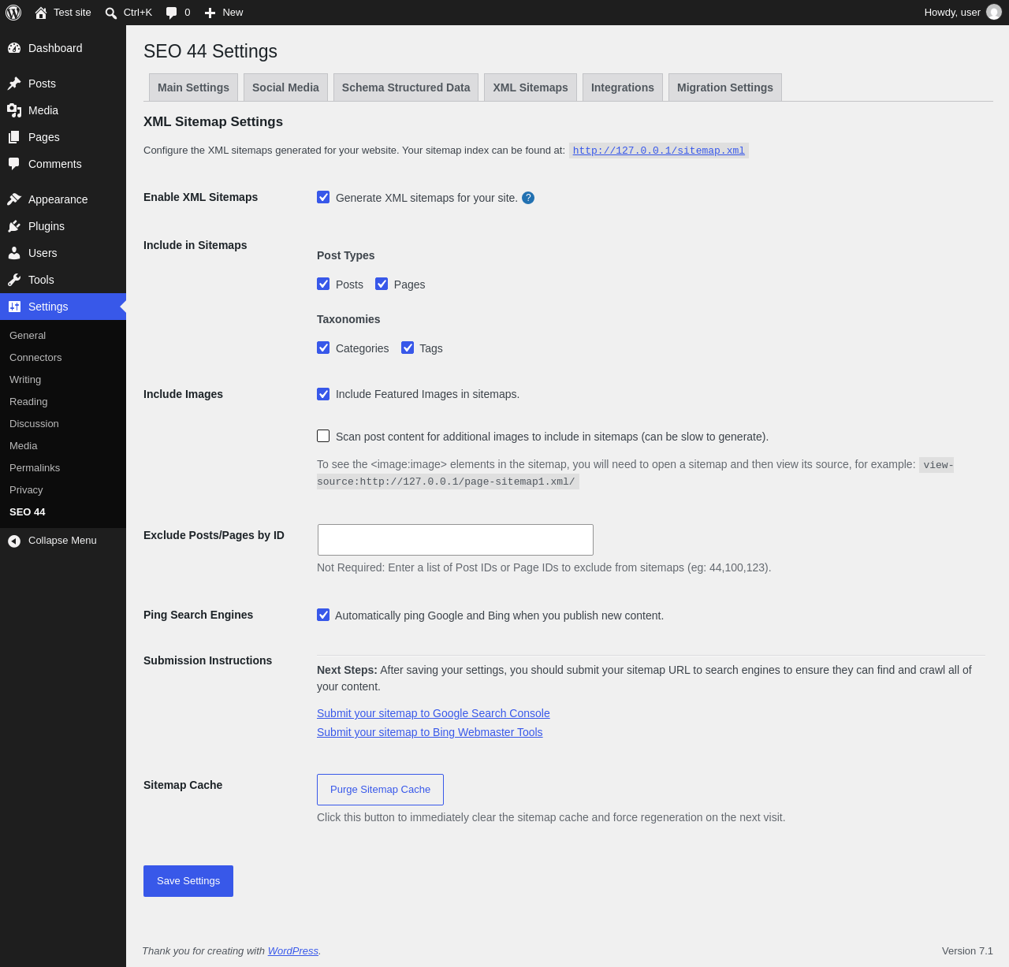Enable scan post content for images
The image size is (1009, 967).
click(x=323, y=436)
